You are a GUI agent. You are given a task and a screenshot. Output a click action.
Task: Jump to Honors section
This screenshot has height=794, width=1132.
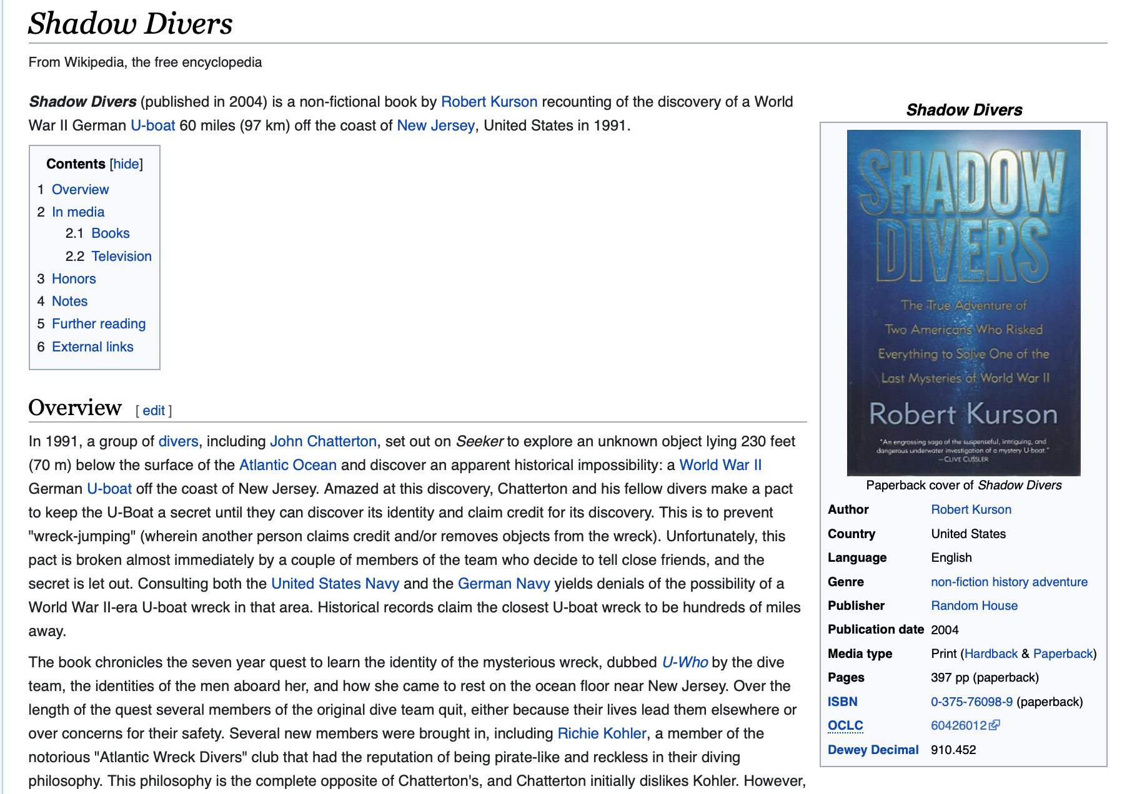coord(74,278)
